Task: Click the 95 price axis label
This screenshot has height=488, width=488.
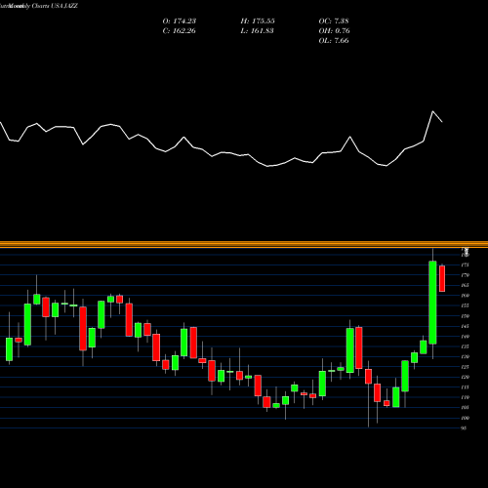Action: [x=465, y=428]
